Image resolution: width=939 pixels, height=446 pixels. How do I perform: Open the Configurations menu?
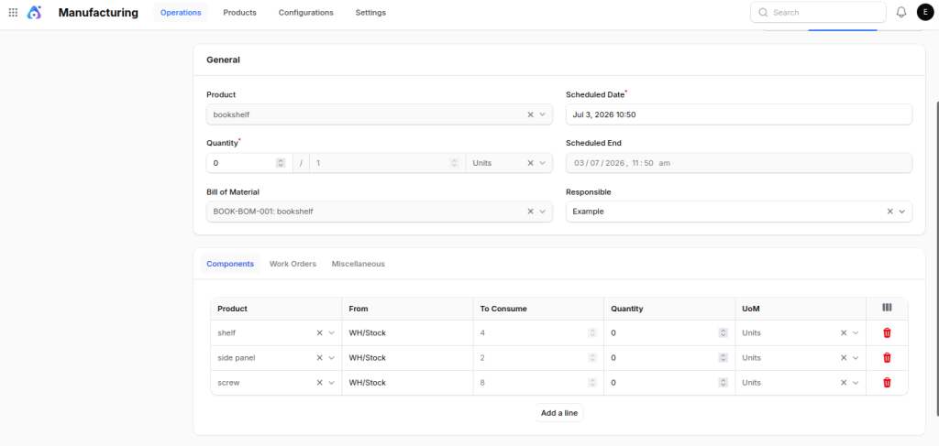click(306, 13)
